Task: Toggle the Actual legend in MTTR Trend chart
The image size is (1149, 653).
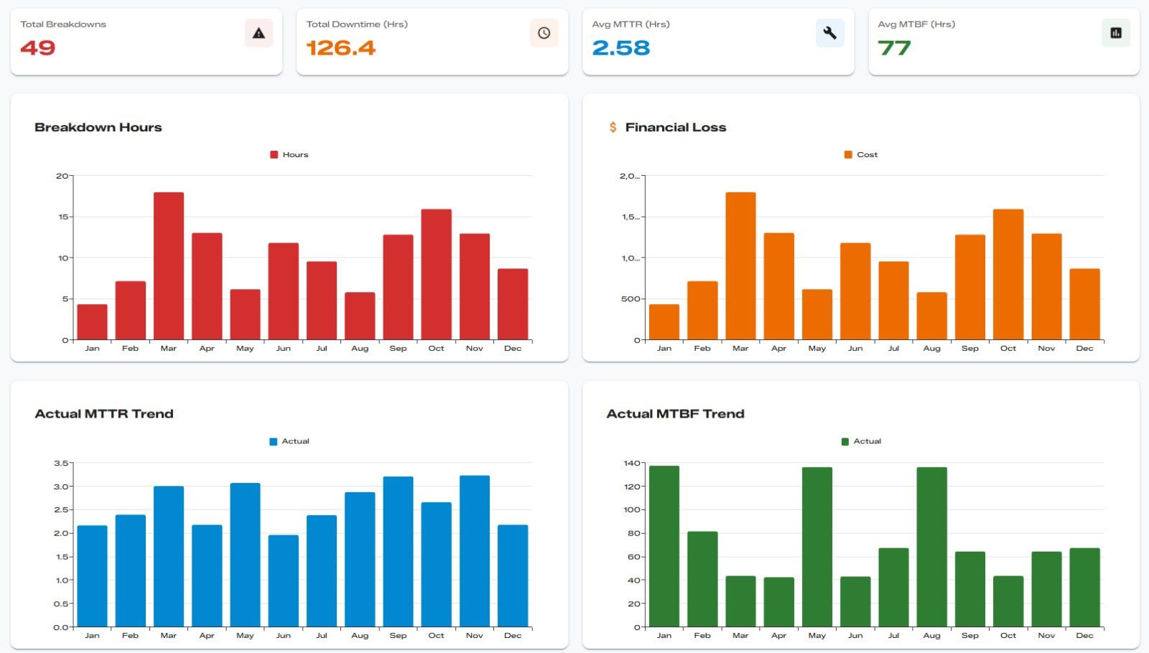Action: [x=289, y=441]
